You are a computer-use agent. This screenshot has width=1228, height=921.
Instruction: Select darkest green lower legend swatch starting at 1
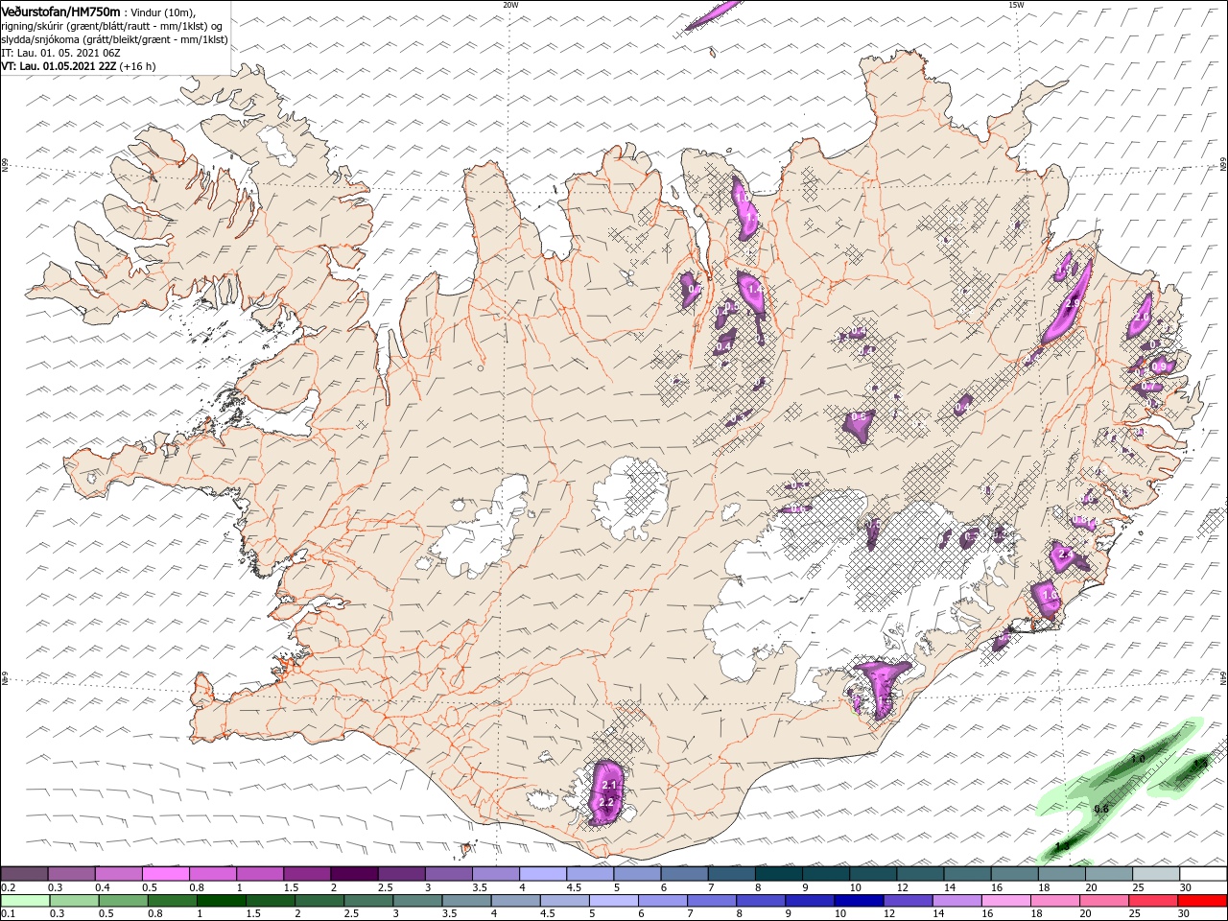coord(222,901)
